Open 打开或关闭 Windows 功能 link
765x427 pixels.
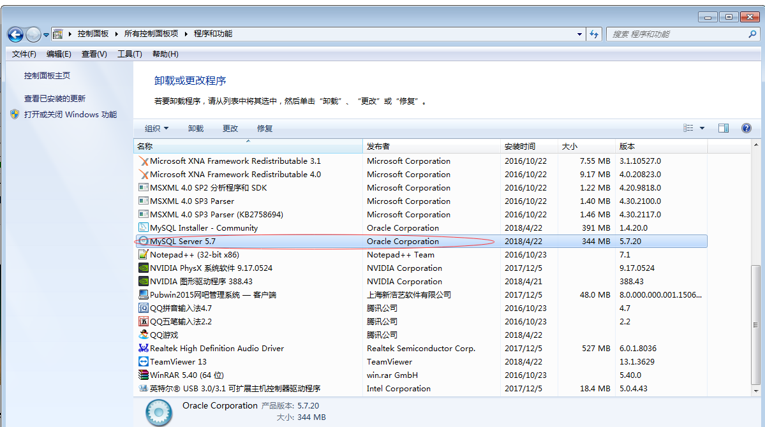click(70, 115)
